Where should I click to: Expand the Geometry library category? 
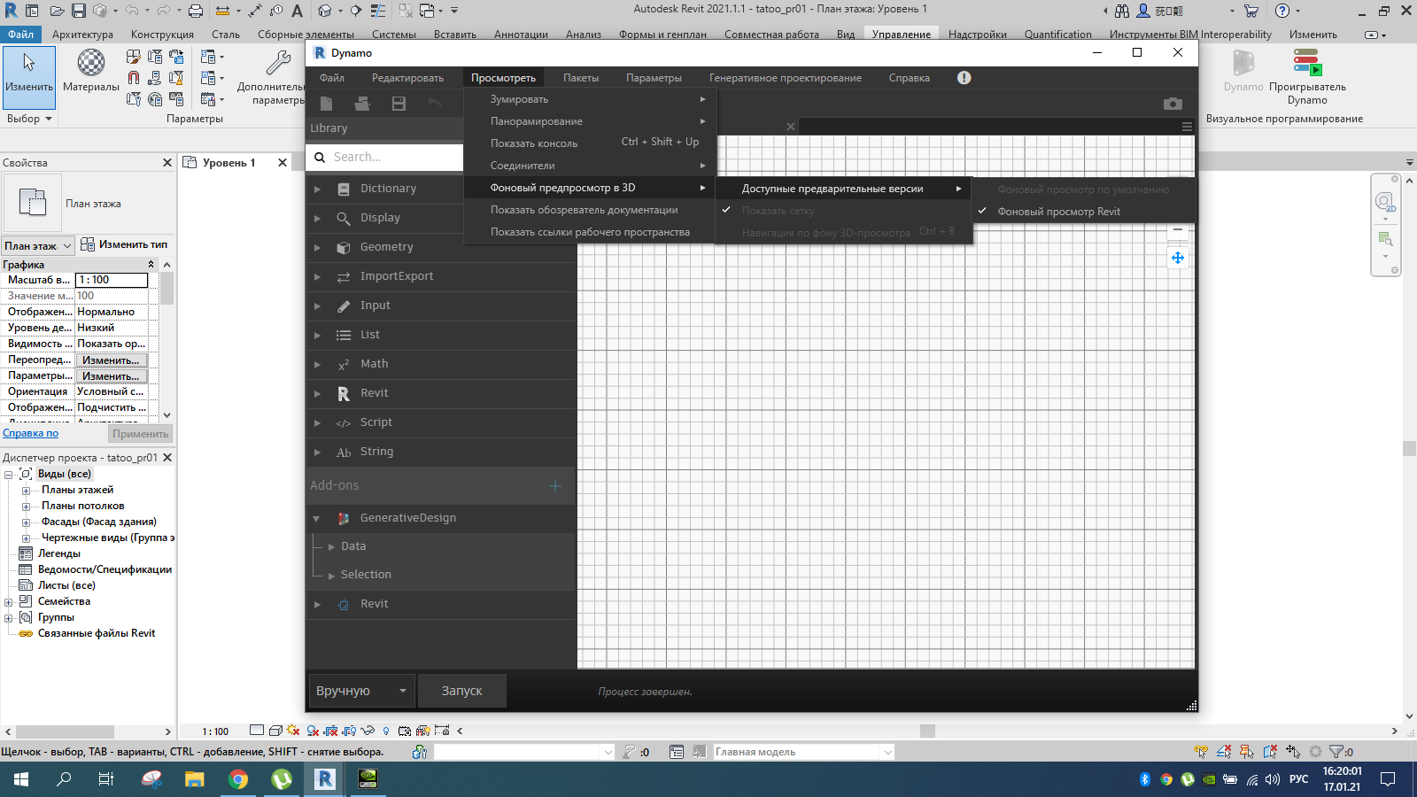[x=316, y=247]
